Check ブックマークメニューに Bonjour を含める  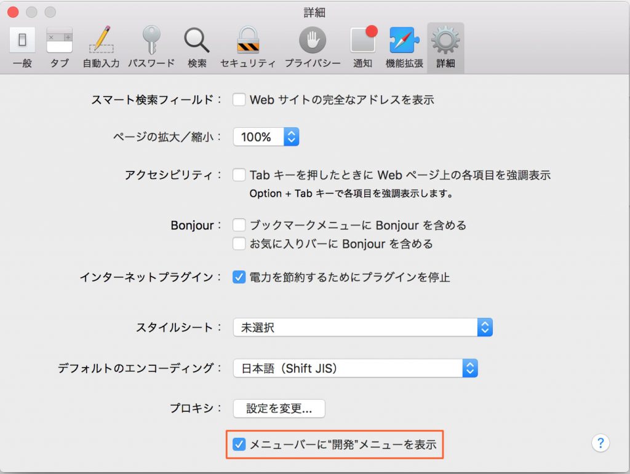239,226
